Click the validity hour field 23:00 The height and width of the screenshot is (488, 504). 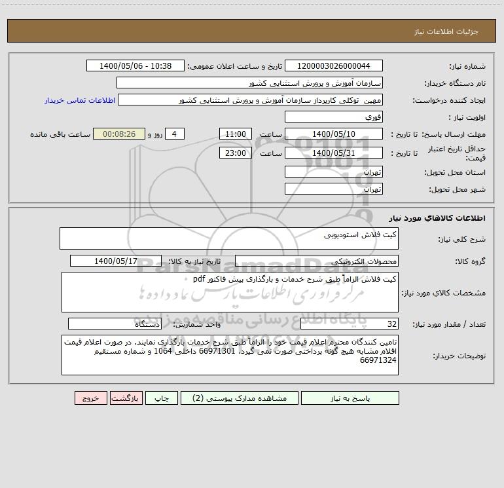click(x=235, y=153)
